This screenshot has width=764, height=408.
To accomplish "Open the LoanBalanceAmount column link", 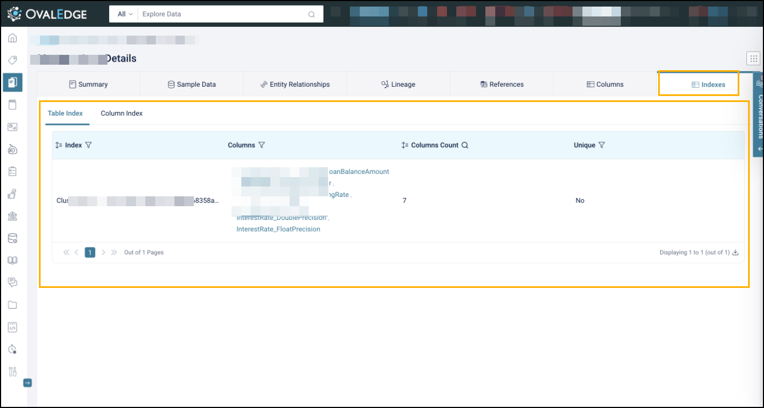I will (359, 172).
